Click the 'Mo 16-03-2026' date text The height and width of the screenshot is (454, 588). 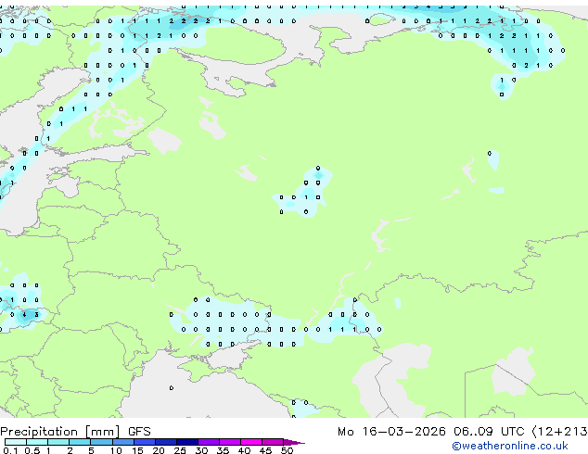point(391,432)
